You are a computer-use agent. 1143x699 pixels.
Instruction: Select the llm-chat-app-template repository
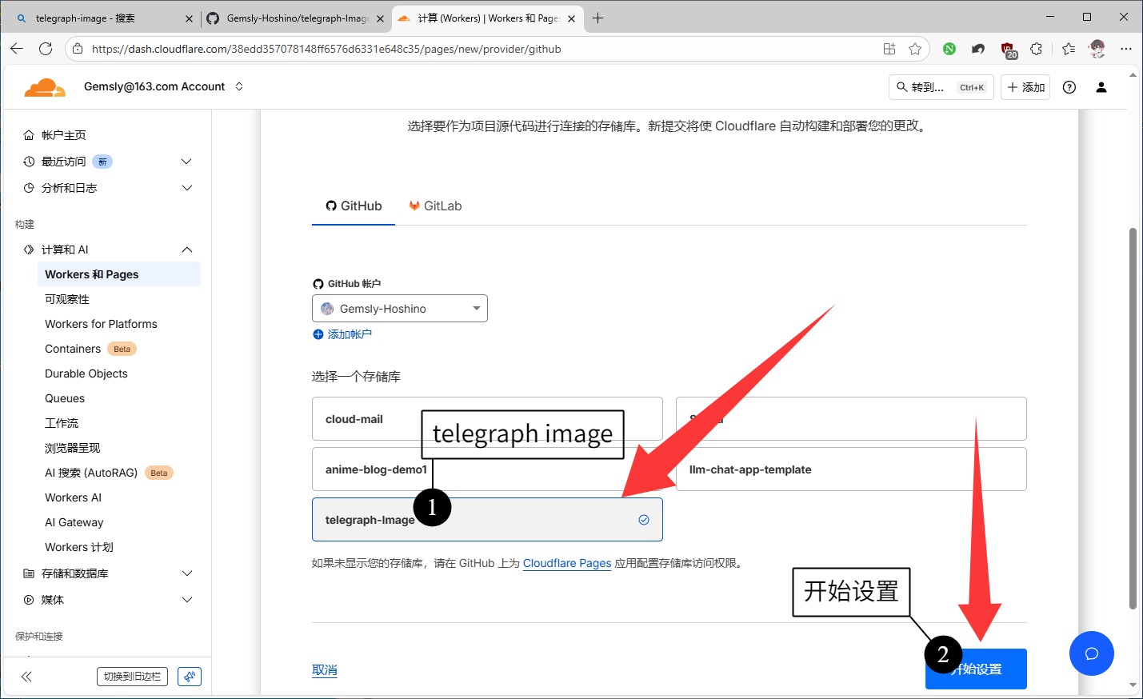(x=850, y=469)
